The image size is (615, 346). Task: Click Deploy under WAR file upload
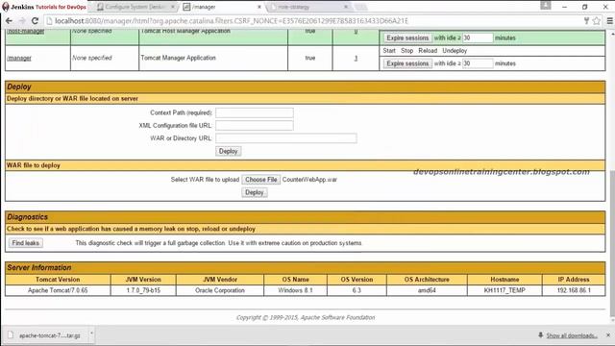tap(255, 192)
